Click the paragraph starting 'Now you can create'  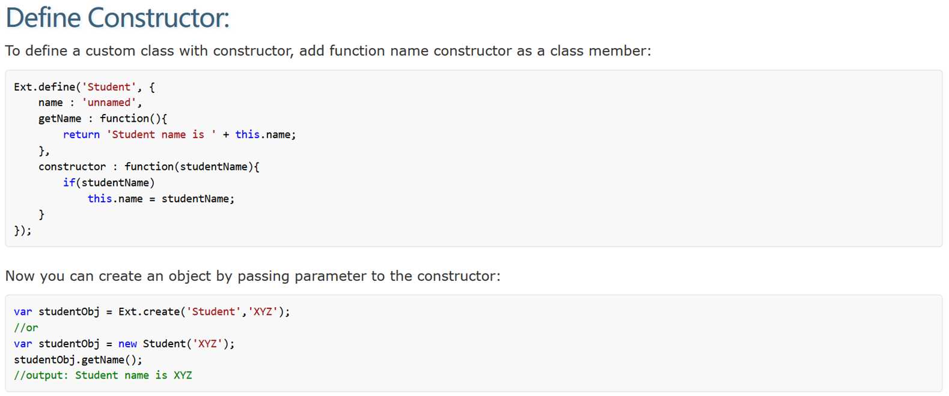tap(252, 276)
